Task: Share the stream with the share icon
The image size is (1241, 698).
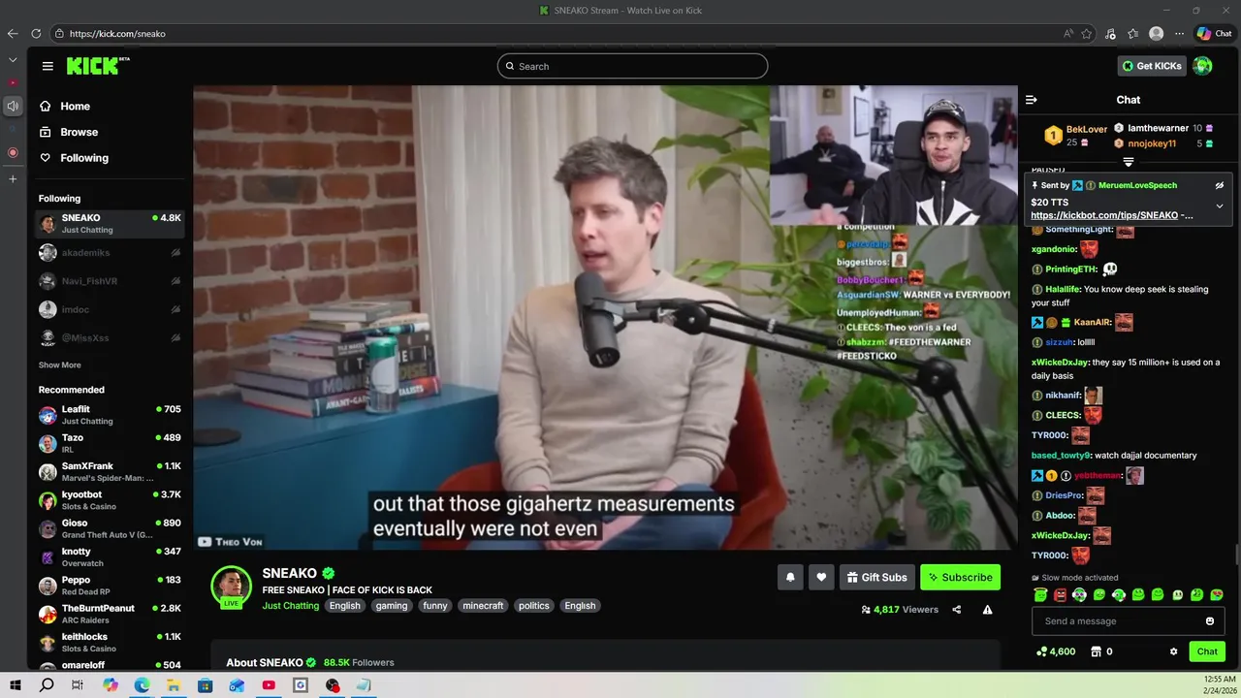Action: click(957, 610)
